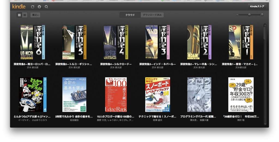The image size is (279, 142).
Task: Click title 10人のブロガーが綴る100通の…
Action: point(116,117)
